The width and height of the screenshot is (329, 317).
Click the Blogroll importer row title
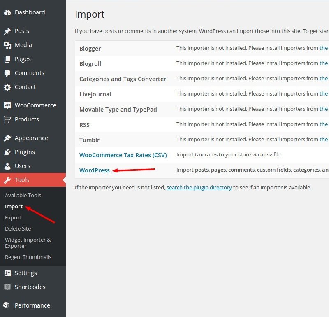(90, 64)
